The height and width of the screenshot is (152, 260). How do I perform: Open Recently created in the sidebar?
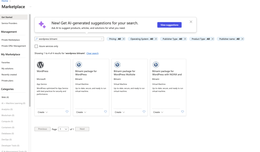click(9, 75)
